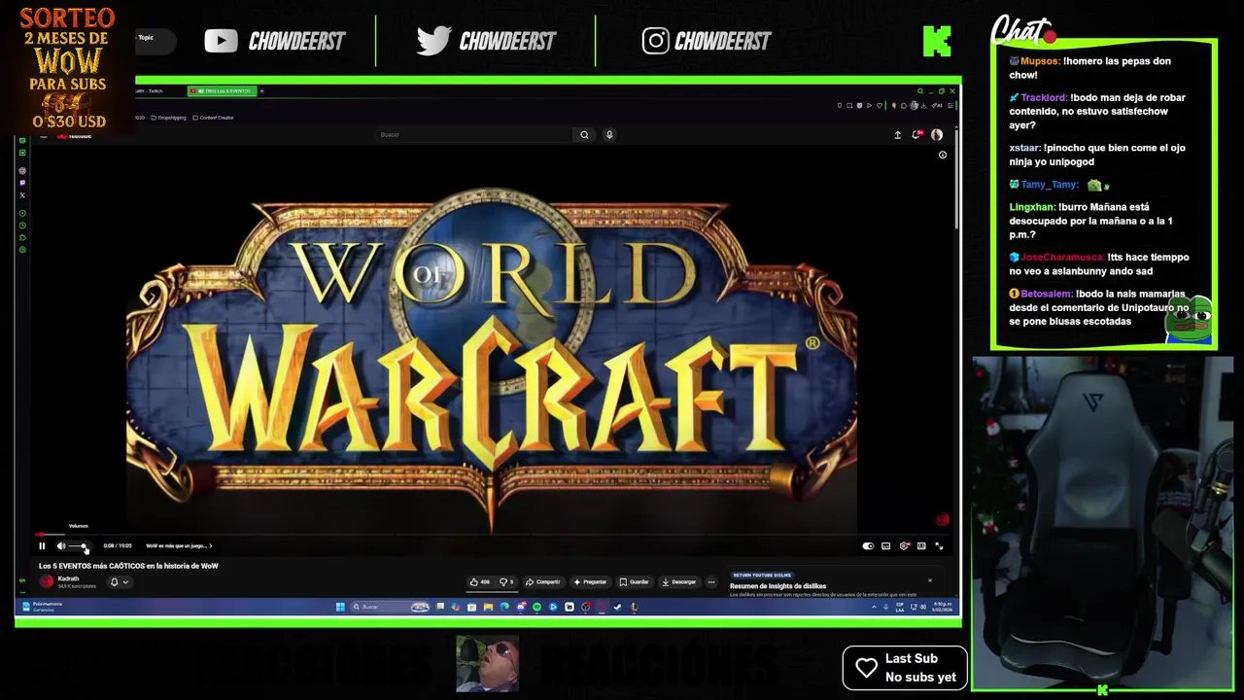Open a new browser tab with plus
Viewport: 1244px width, 700px height.
click(x=261, y=90)
